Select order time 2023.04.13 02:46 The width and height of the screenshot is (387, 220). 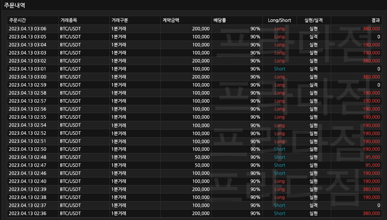pos(28,173)
